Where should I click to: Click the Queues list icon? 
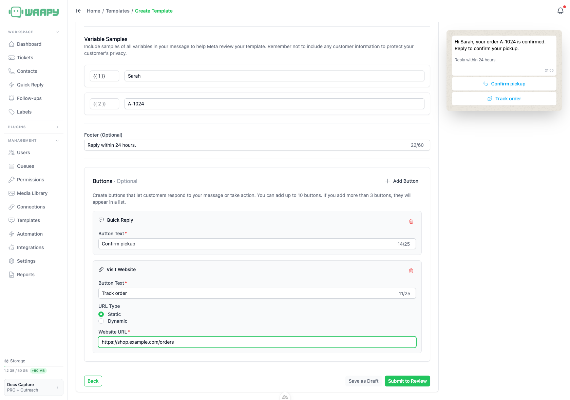pyautogui.click(x=12, y=166)
